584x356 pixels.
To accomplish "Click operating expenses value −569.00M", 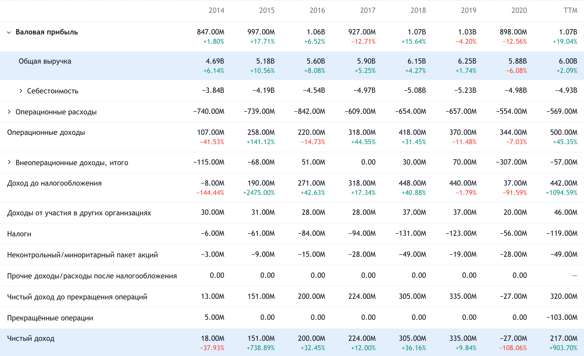I will click(562, 111).
